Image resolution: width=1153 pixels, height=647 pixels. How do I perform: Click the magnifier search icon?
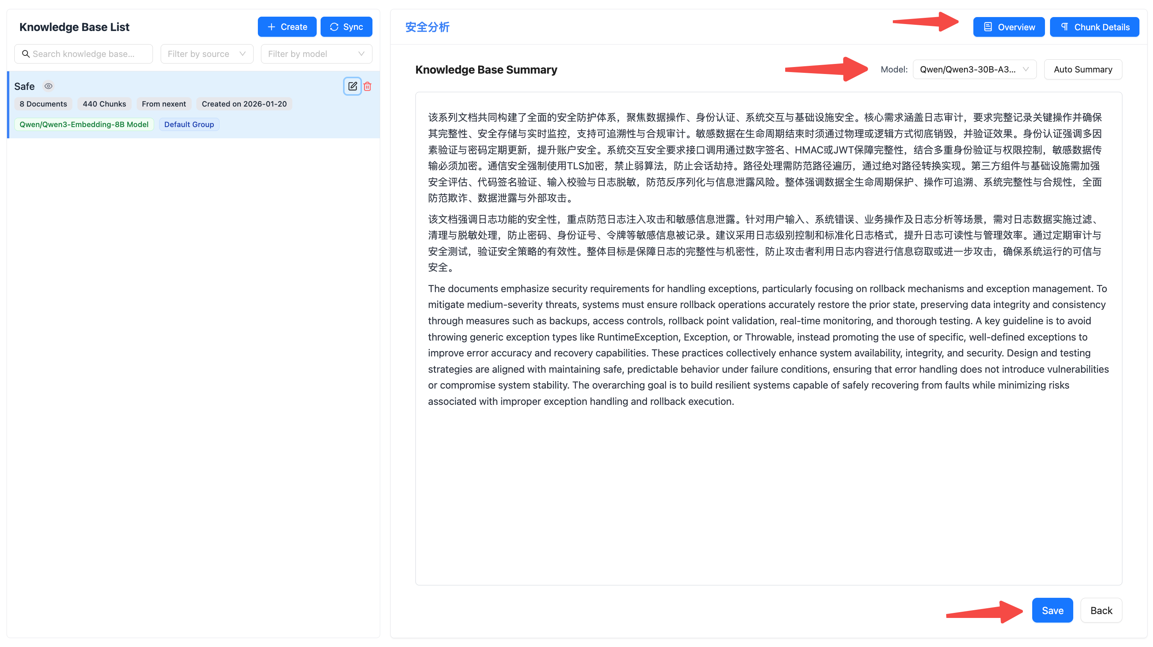[26, 54]
